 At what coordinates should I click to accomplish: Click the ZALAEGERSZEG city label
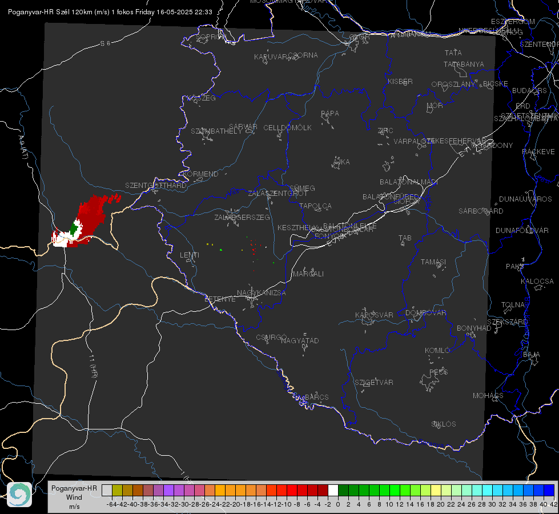click(242, 217)
